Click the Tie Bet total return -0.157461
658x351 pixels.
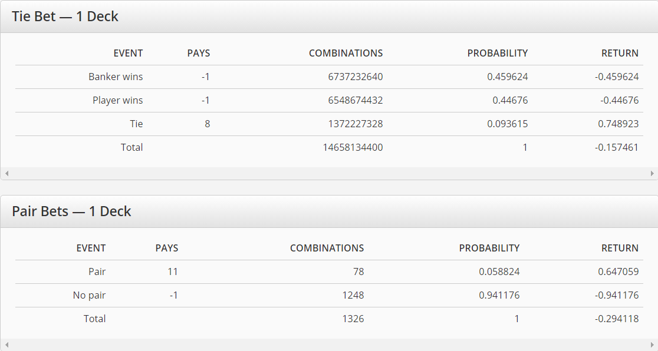pos(617,147)
